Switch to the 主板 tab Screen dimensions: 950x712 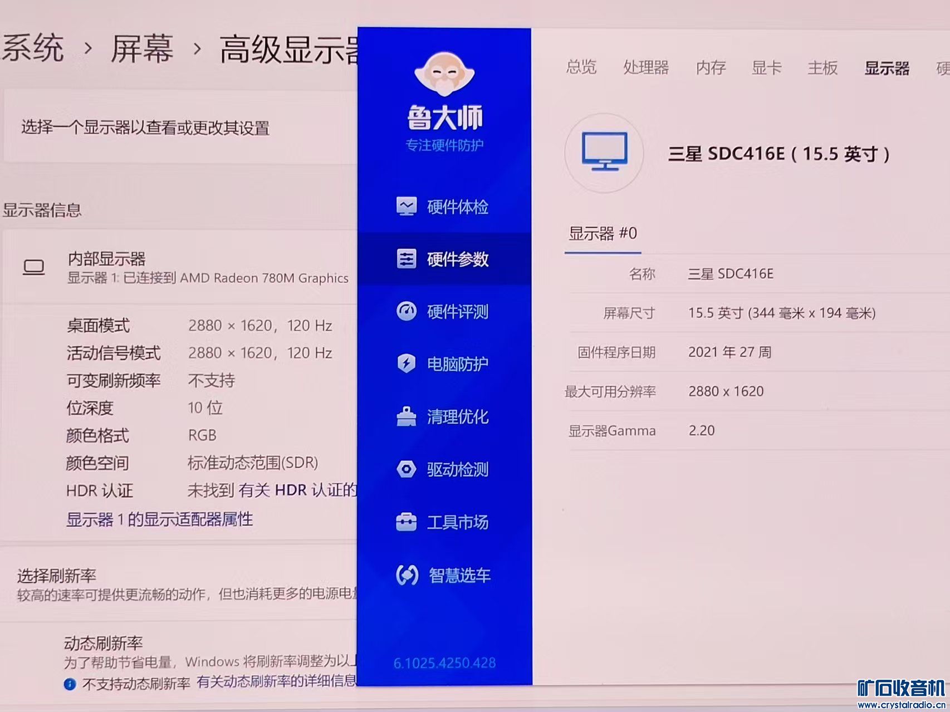tap(822, 67)
